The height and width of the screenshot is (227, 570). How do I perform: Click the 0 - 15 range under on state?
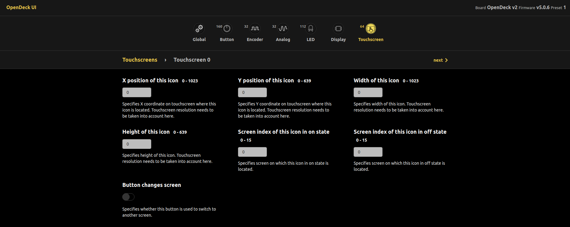tap(246, 140)
